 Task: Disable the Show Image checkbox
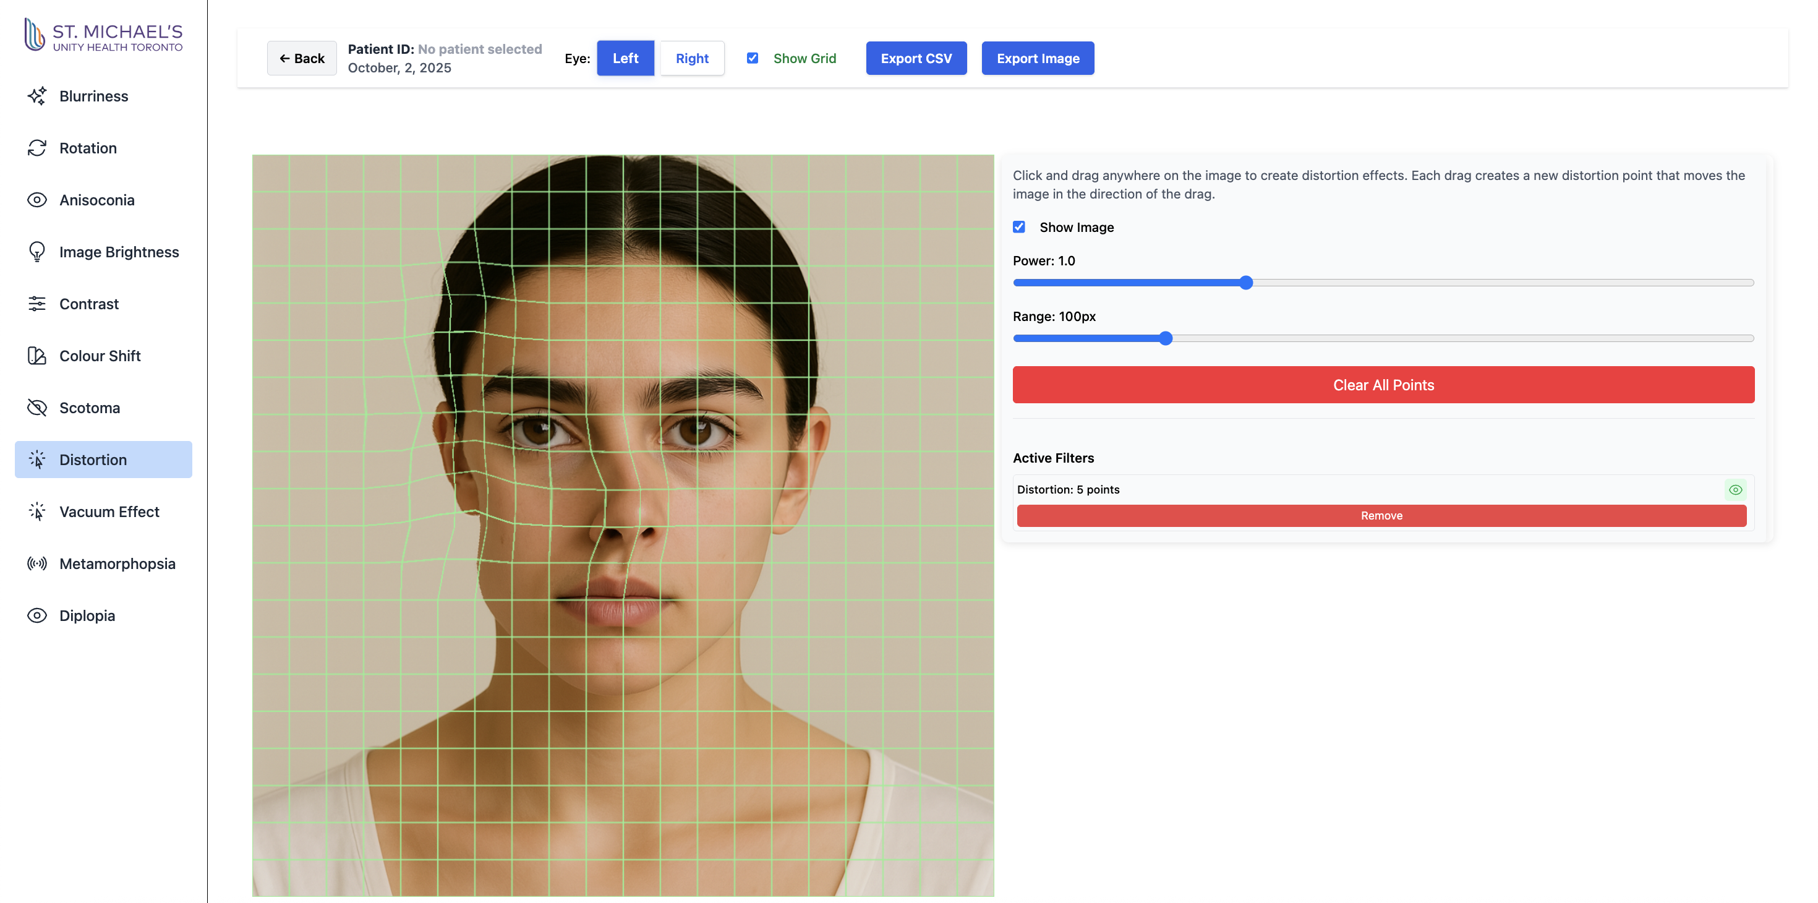point(1019,226)
